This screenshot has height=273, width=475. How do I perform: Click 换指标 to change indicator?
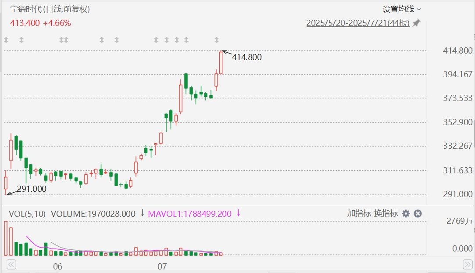386,213
